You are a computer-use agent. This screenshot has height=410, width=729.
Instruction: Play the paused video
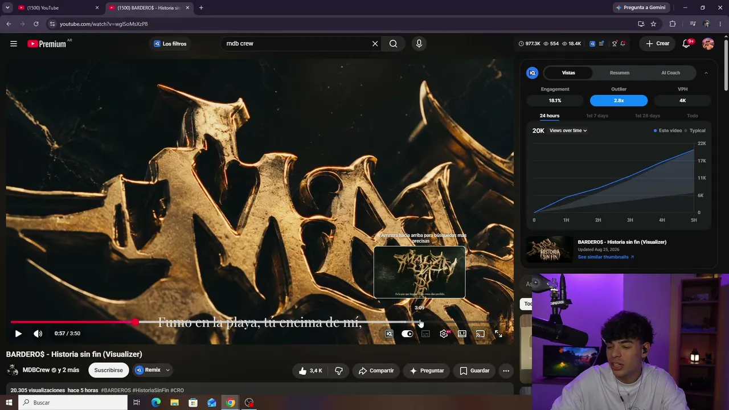click(18, 334)
